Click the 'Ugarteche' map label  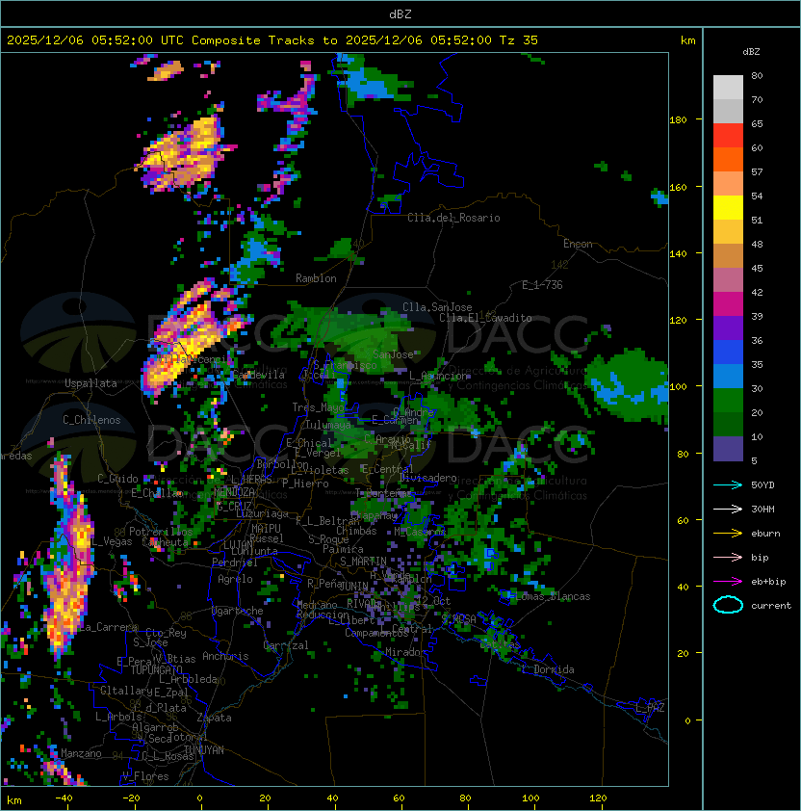click(x=238, y=611)
